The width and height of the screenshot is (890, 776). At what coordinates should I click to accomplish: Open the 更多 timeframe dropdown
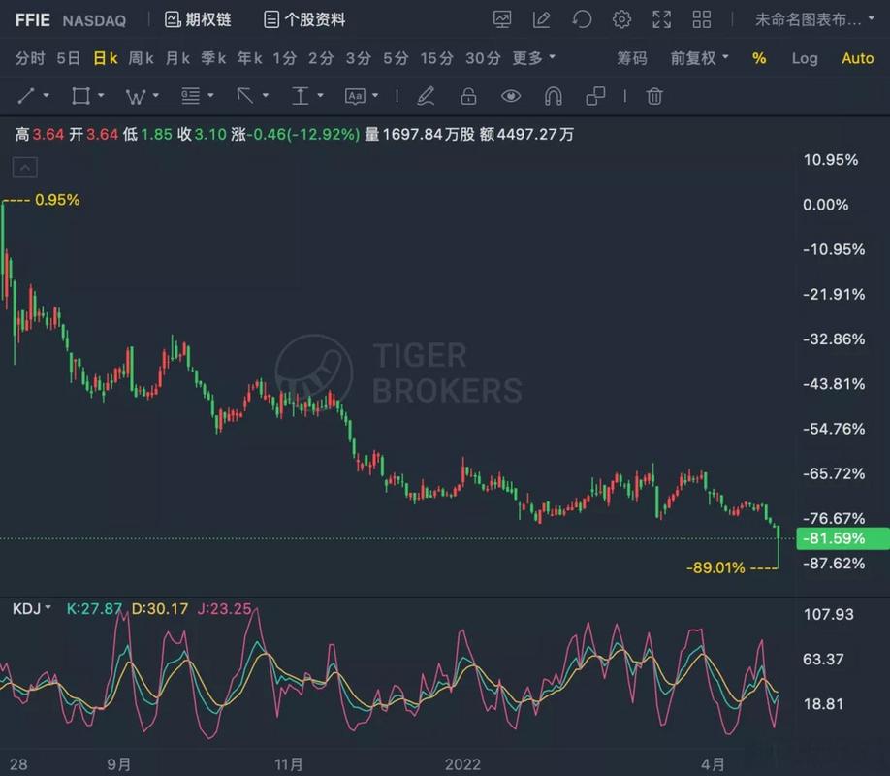click(x=531, y=58)
